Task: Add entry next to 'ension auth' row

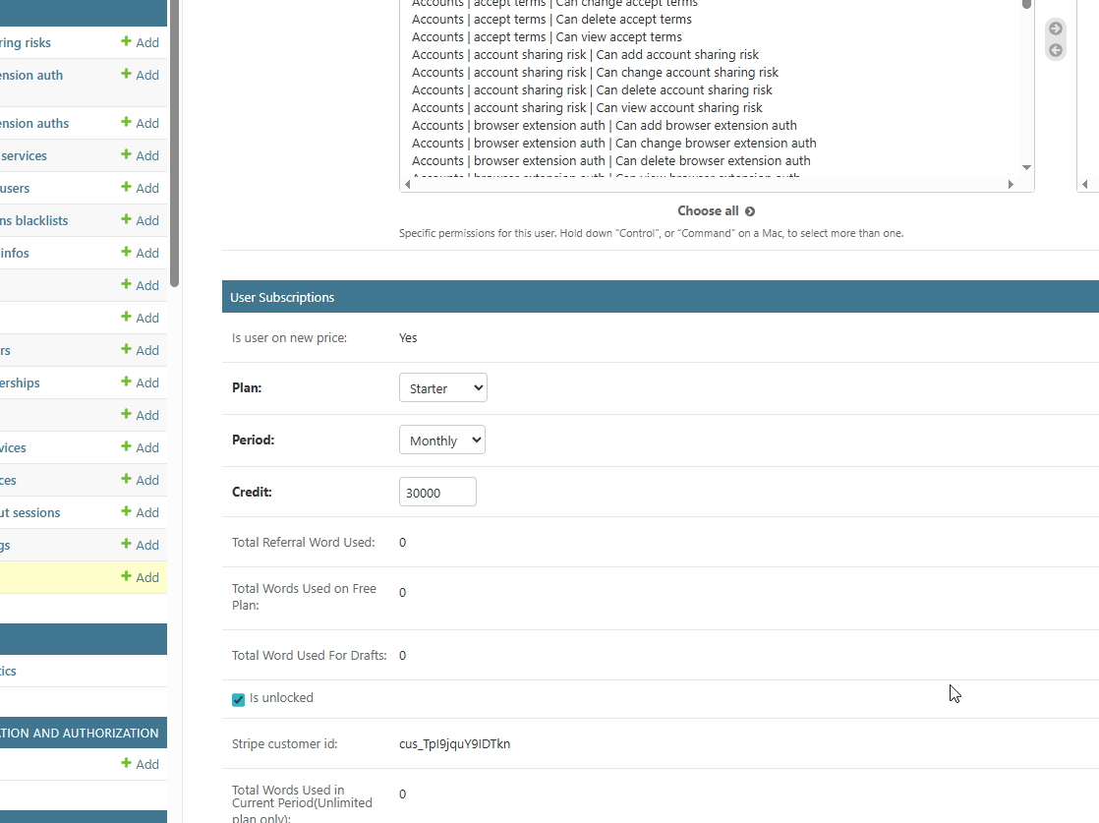Action: click(x=141, y=75)
